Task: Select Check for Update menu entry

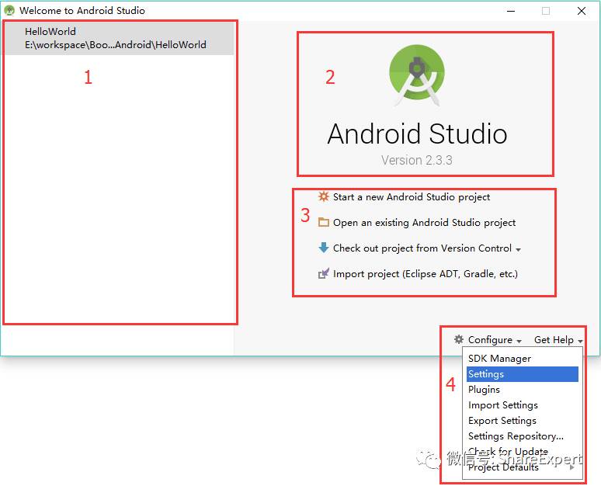Action: coord(522,452)
